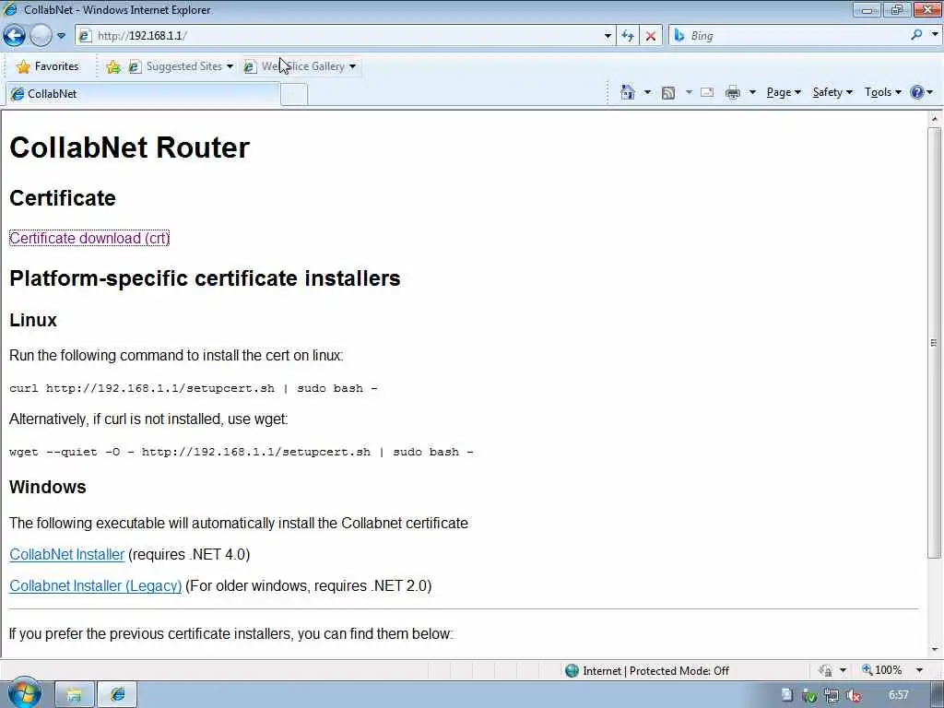This screenshot has width=944, height=708.
Task: Click the Print icon
Action: click(x=733, y=93)
